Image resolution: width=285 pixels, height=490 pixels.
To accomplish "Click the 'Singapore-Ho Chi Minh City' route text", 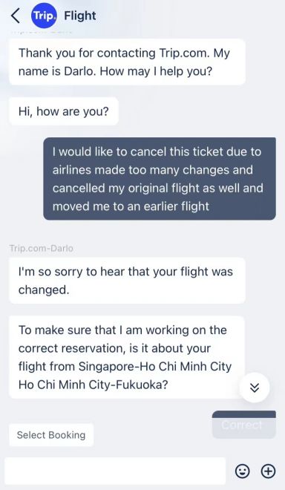I will coord(155,366).
